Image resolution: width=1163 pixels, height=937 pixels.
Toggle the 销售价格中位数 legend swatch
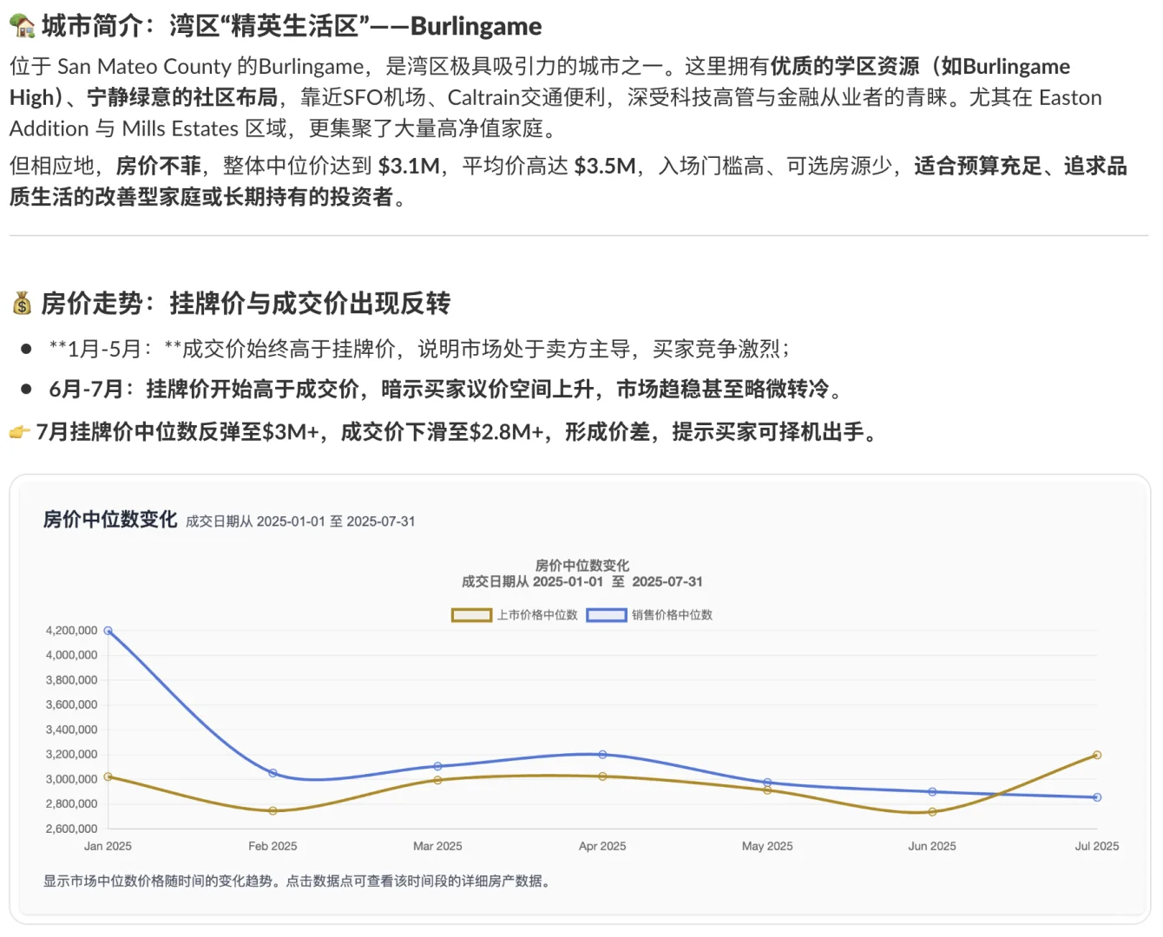[607, 615]
